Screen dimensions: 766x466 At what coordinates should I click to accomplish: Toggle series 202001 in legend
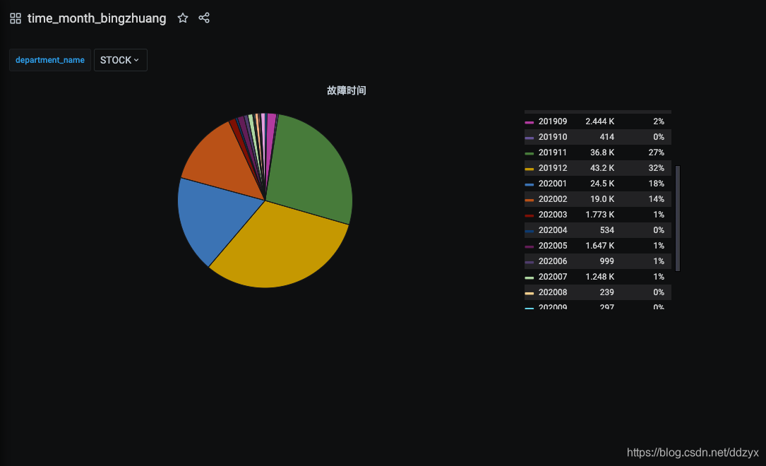pos(553,183)
